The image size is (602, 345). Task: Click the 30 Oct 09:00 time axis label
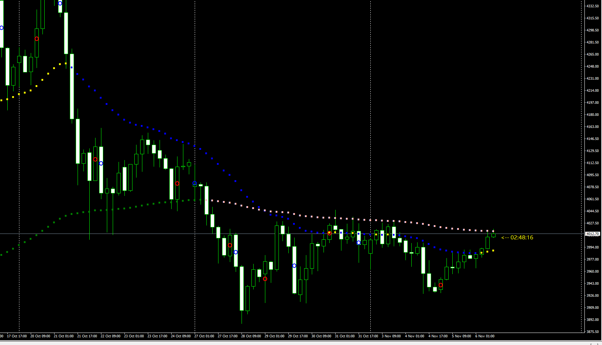(x=321, y=336)
